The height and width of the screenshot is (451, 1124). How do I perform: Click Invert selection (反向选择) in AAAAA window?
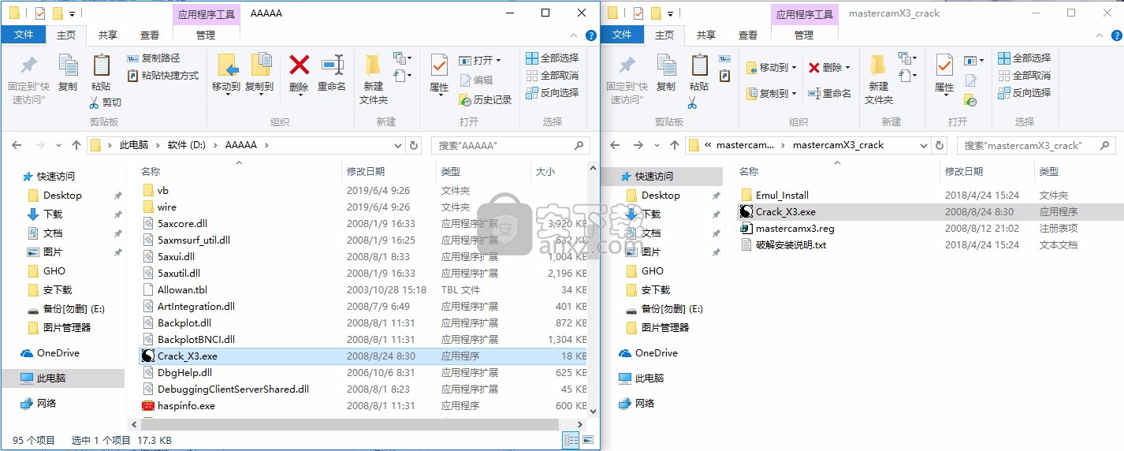[x=552, y=92]
